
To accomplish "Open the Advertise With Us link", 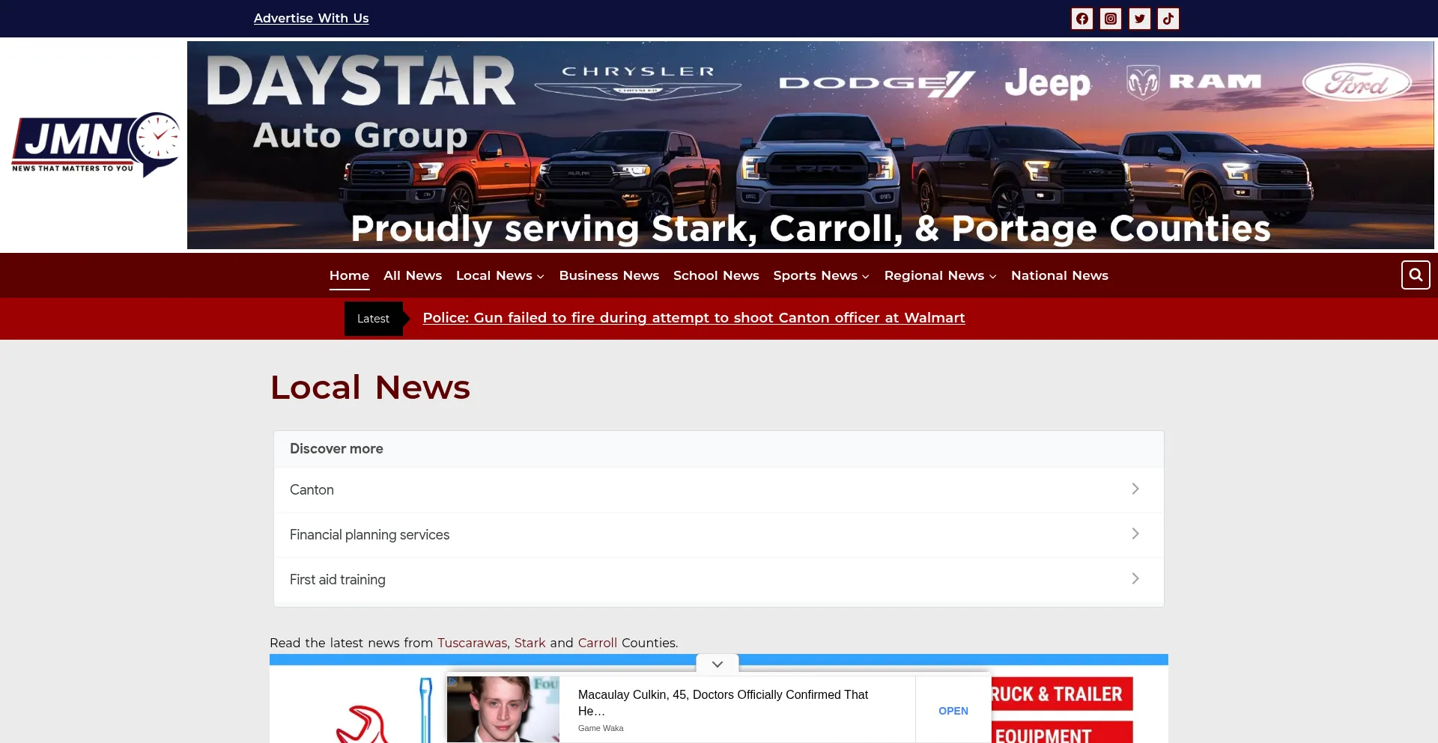I will click(x=311, y=18).
